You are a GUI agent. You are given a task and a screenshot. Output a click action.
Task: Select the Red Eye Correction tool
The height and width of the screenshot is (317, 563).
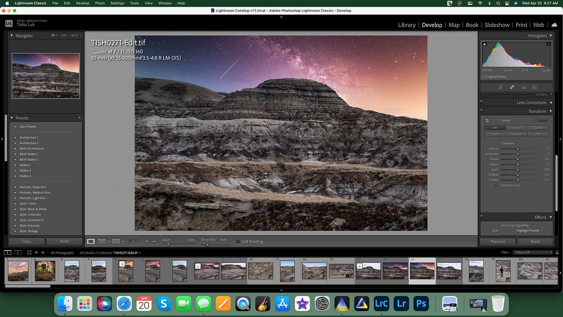point(524,87)
